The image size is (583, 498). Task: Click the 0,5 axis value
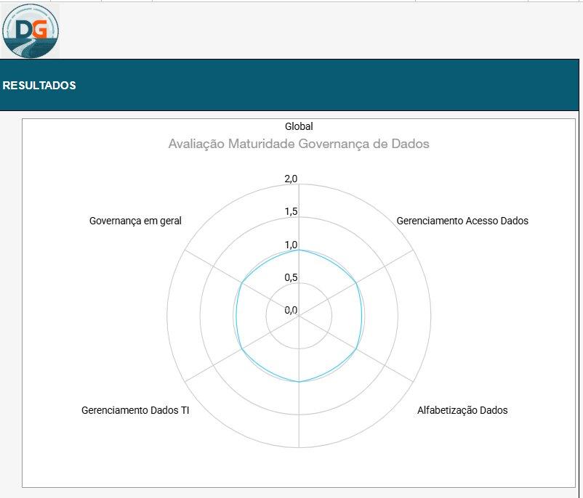[x=291, y=277]
